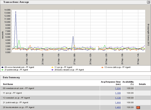Click the tanomail.com legend marker icon

pyautogui.click(x=2, y=67)
